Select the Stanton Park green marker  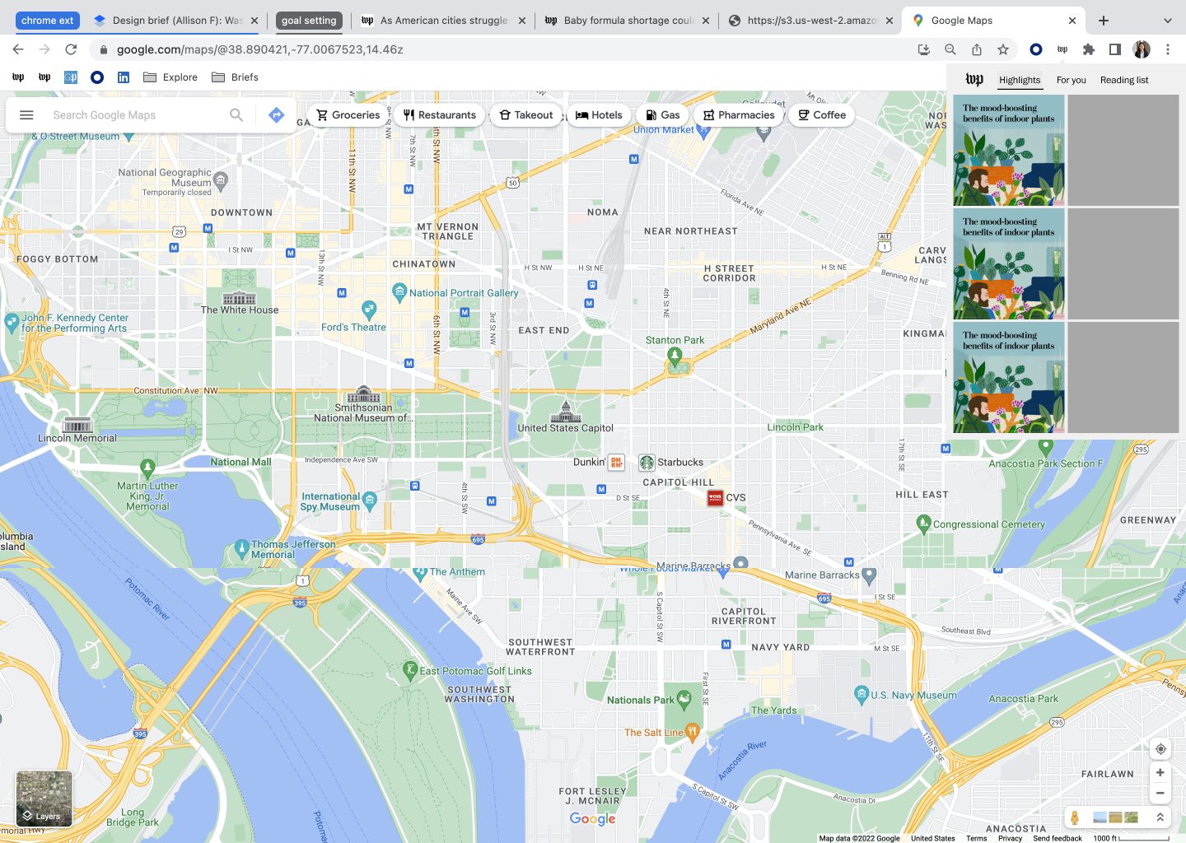[675, 356]
